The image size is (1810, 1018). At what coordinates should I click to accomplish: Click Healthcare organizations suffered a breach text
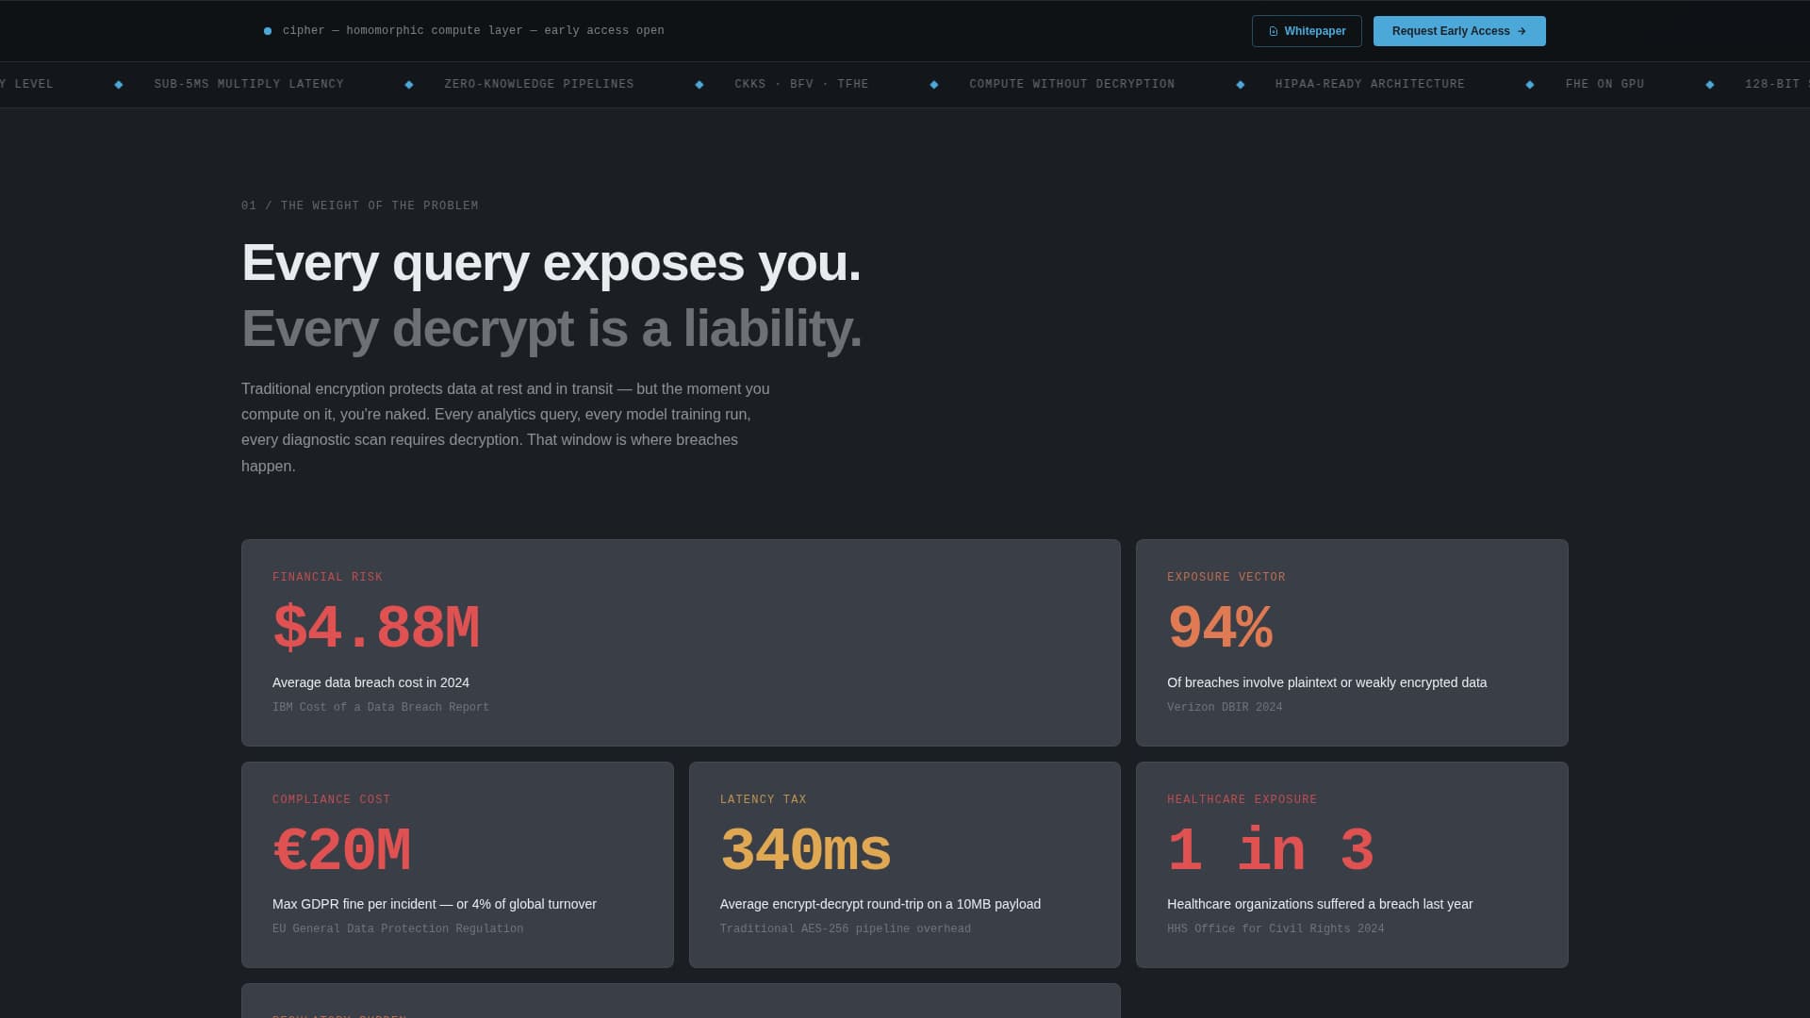pyautogui.click(x=1320, y=904)
